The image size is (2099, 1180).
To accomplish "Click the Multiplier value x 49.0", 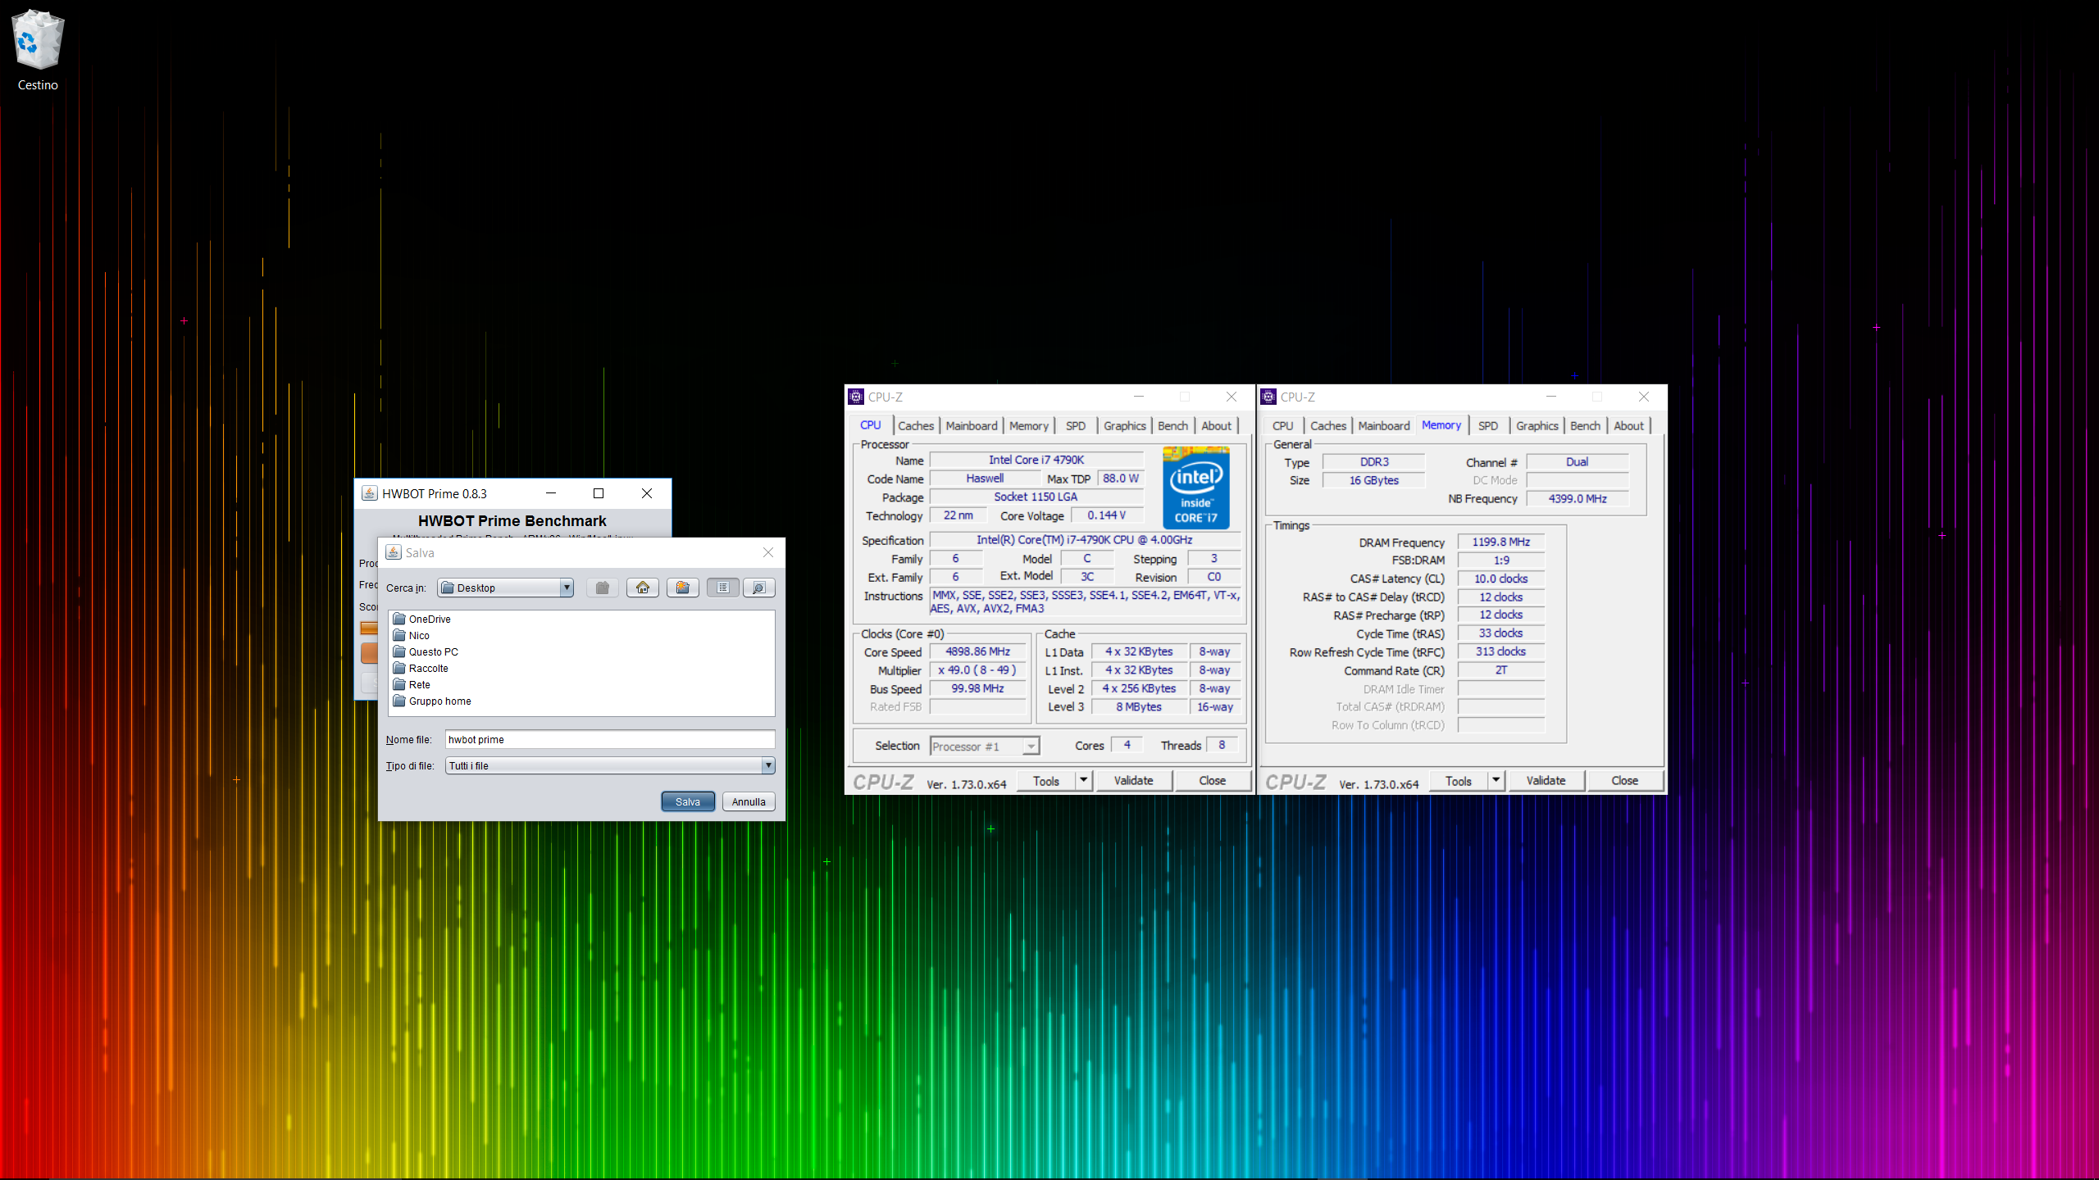I will pos(977,670).
